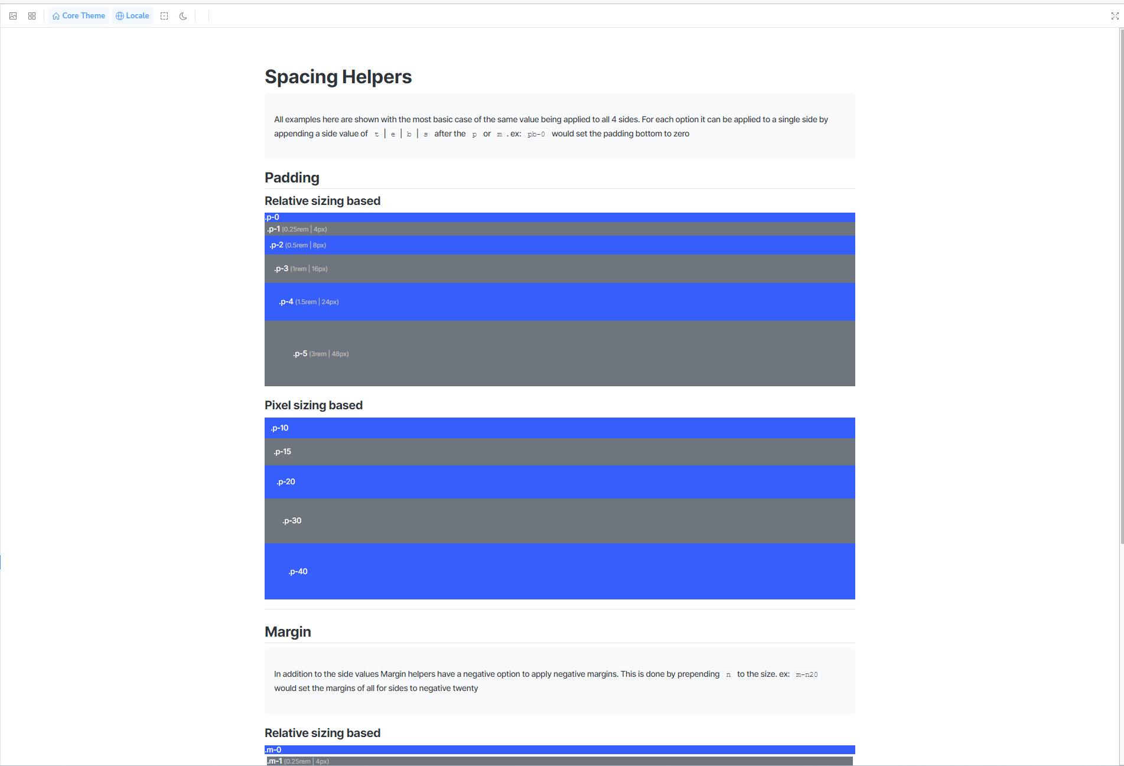Click the home icon inside Core Theme
The height and width of the screenshot is (766, 1124).
[x=56, y=15]
